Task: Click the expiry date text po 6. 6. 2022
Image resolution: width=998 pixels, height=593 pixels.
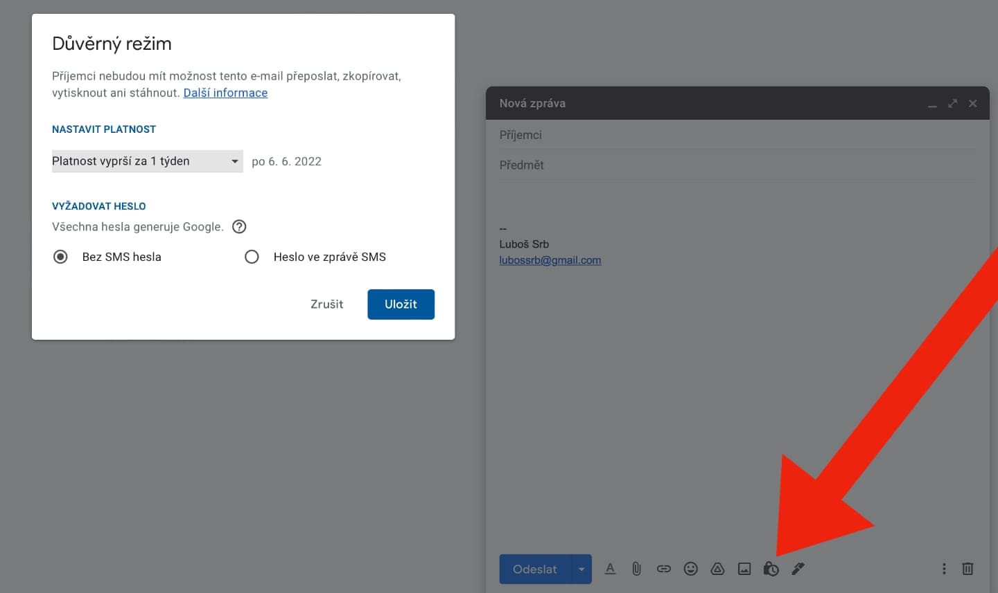Action: click(286, 161)
